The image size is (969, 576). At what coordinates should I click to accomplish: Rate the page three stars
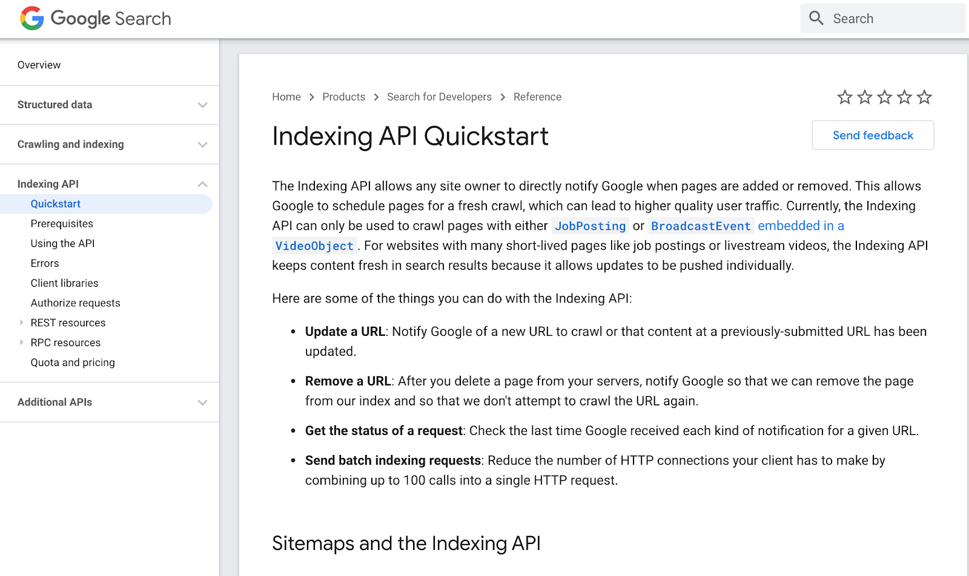[x=885, y=97]
